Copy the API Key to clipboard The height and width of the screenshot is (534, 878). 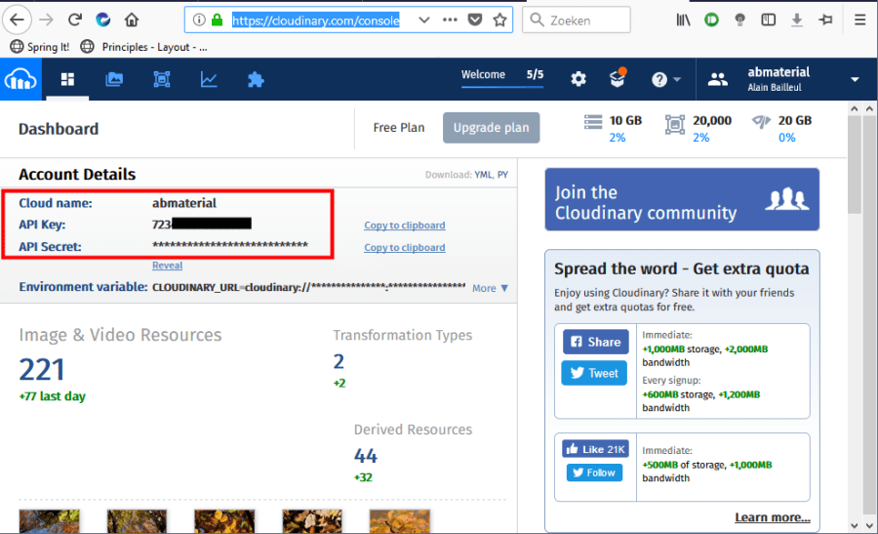(x=404, y=226)
